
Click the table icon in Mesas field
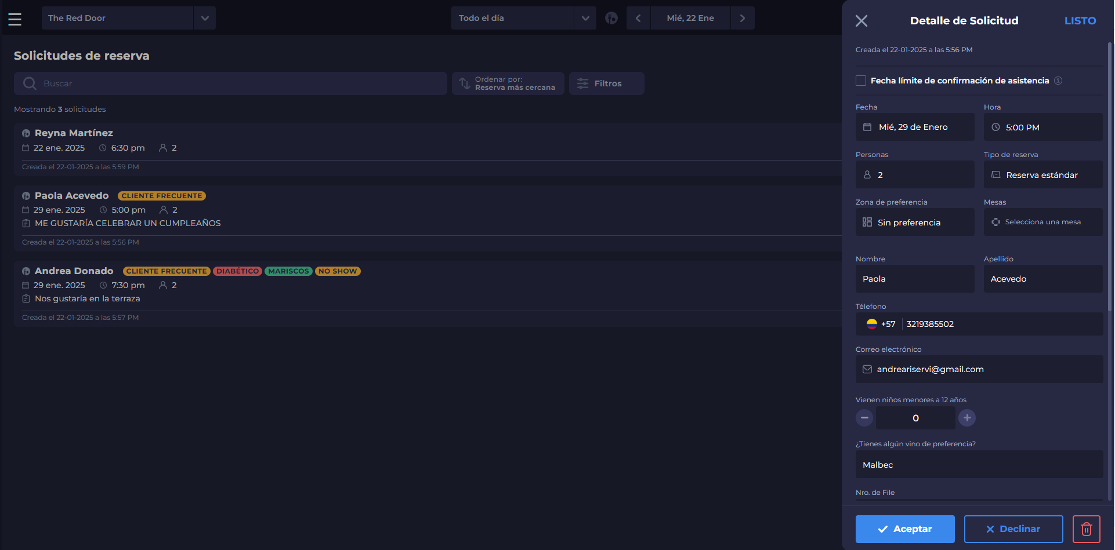[995, 222]
